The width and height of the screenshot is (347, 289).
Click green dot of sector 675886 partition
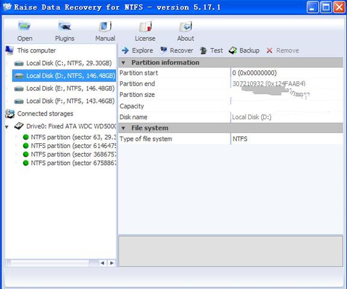(x=26, y=163)
